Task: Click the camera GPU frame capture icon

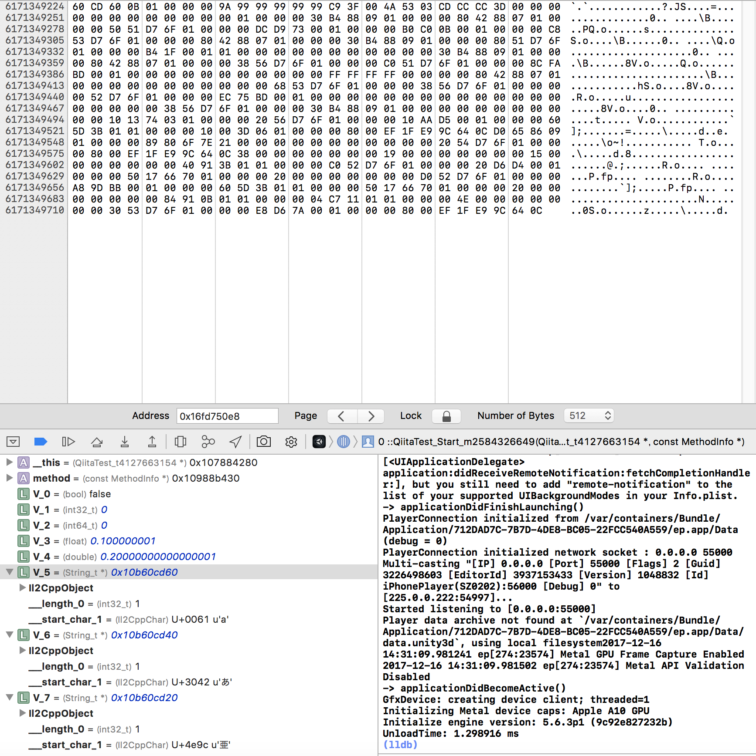Action: pyautogui.click(x=264, y=442)
